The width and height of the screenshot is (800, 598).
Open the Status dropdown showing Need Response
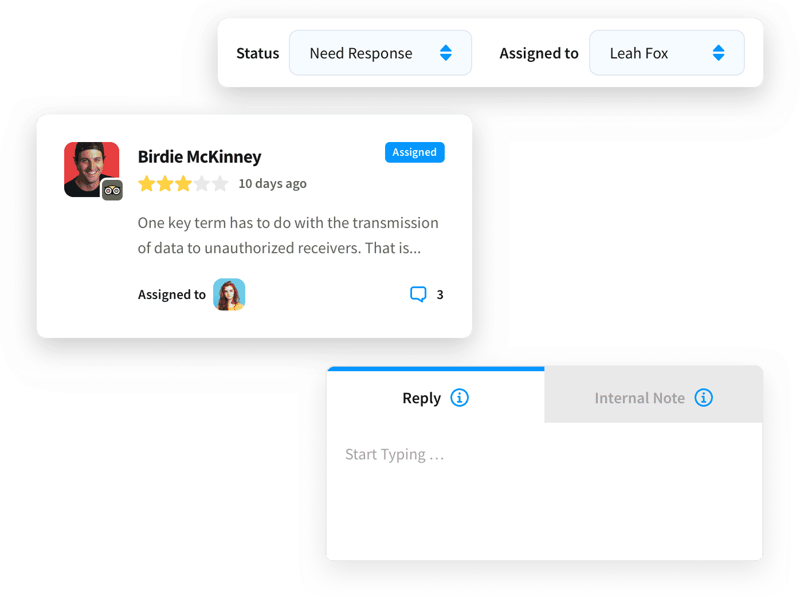[381, 53]
